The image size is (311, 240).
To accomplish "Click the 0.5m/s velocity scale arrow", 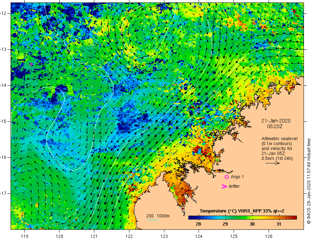I will [272, 163].
